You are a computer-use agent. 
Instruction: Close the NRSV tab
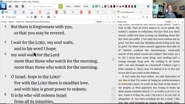(x=10, y=12)
